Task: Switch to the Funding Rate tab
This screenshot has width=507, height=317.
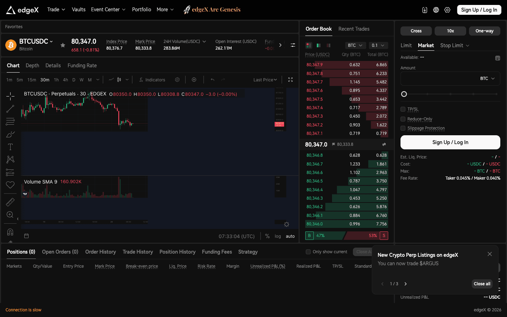Action: pyautogui.click(x=82, y=66)
